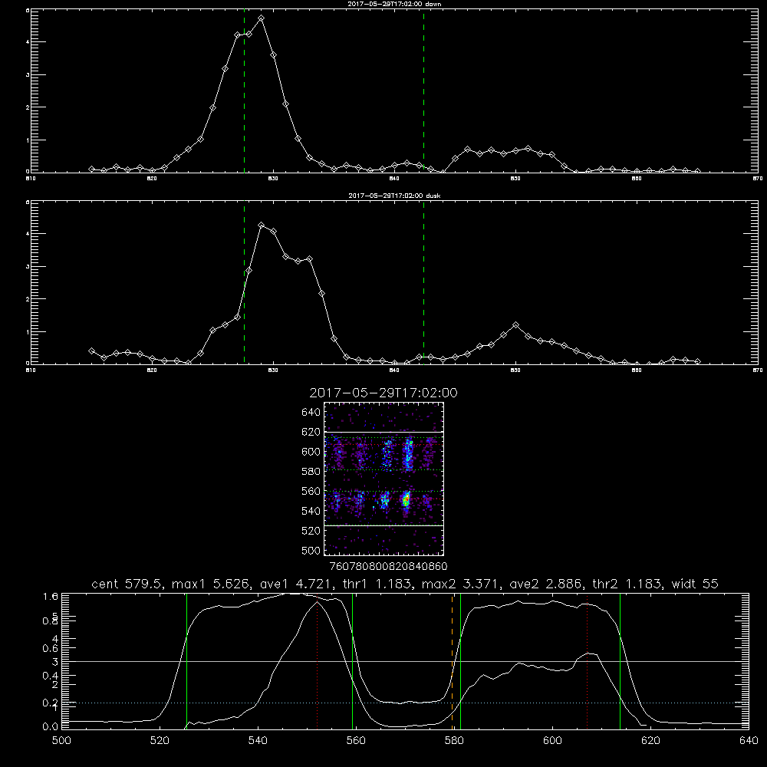Screen dimensions: 767x767
Task: Click heatmap y-axis label 640
Action: pyautogui.click(x=311, y=413)
